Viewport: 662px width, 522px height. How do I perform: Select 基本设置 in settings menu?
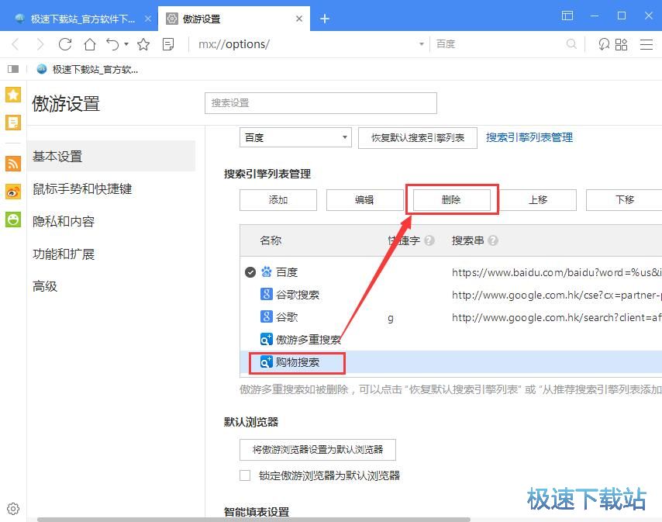click(x=111, y=156)
